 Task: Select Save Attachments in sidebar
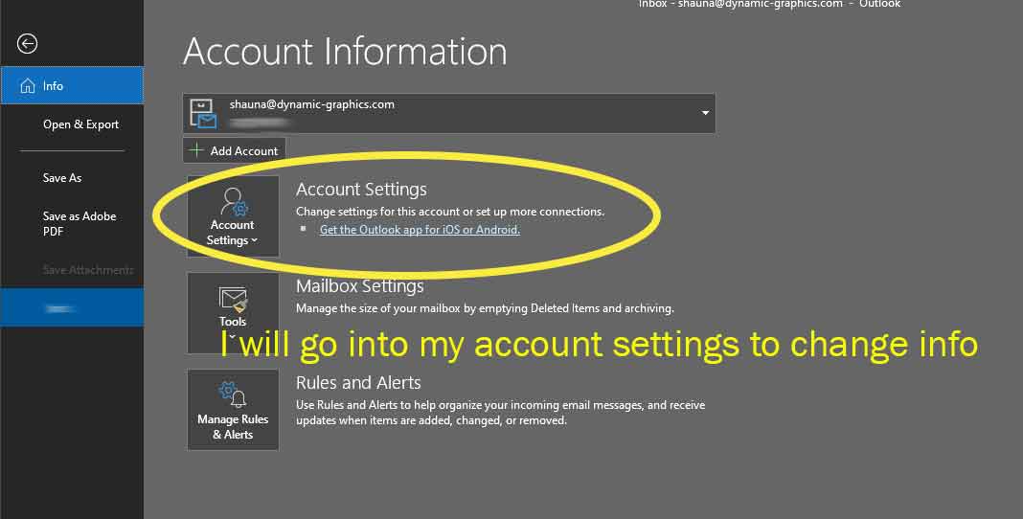click(87, 269)
